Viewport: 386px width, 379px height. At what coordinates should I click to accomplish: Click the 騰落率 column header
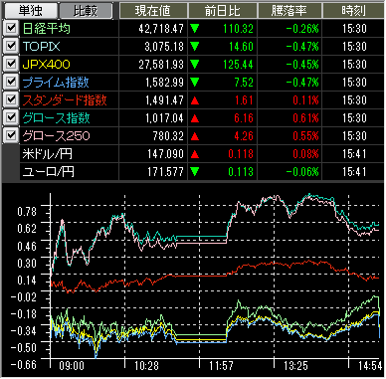click(x=289, y=11)
